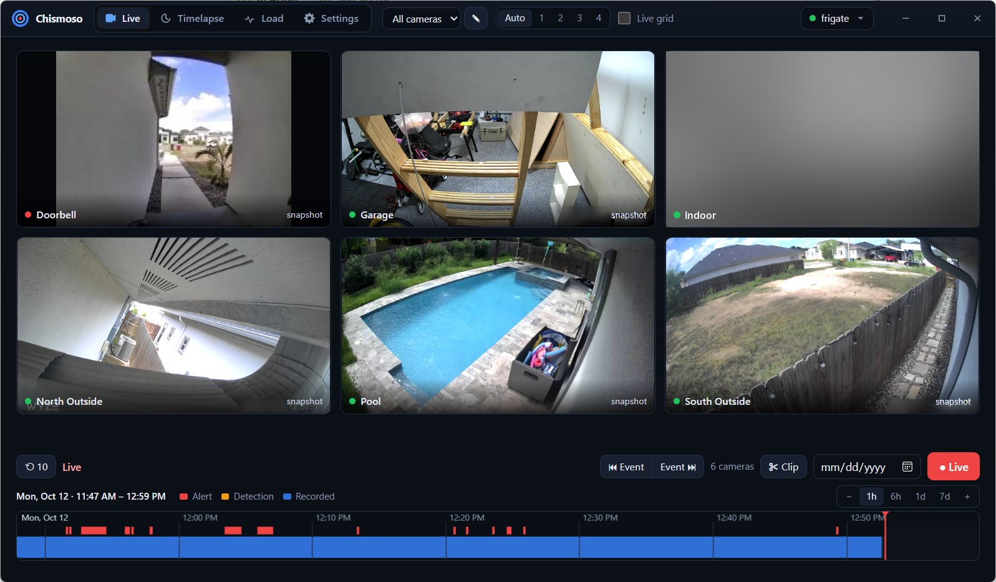
Task: Open the Garage camera feed
Action: tap(498, 138)
